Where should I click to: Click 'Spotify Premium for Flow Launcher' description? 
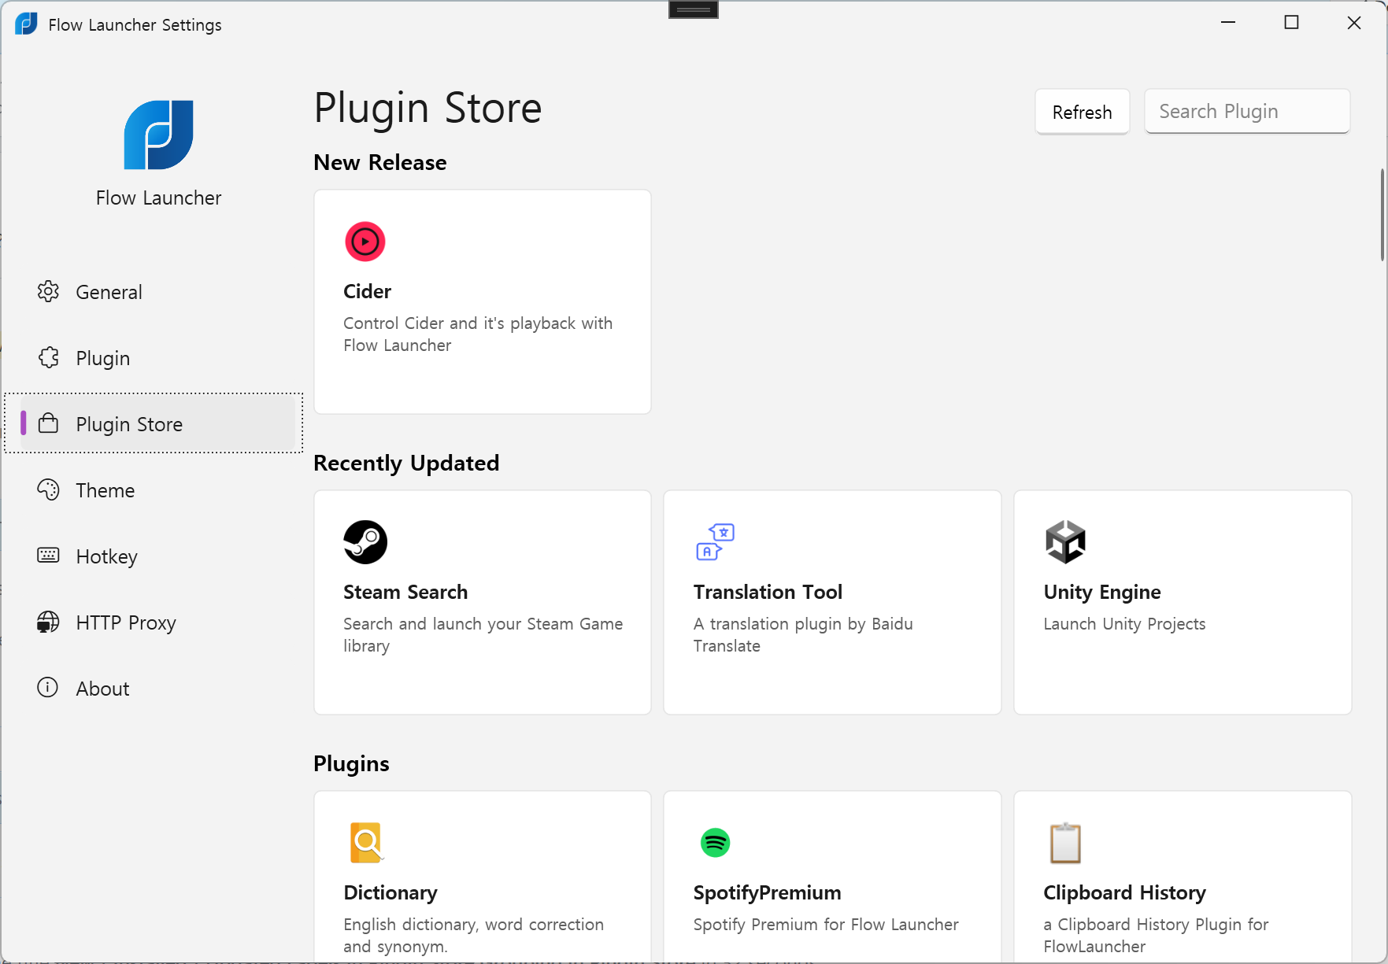click(x=826, y=925)
